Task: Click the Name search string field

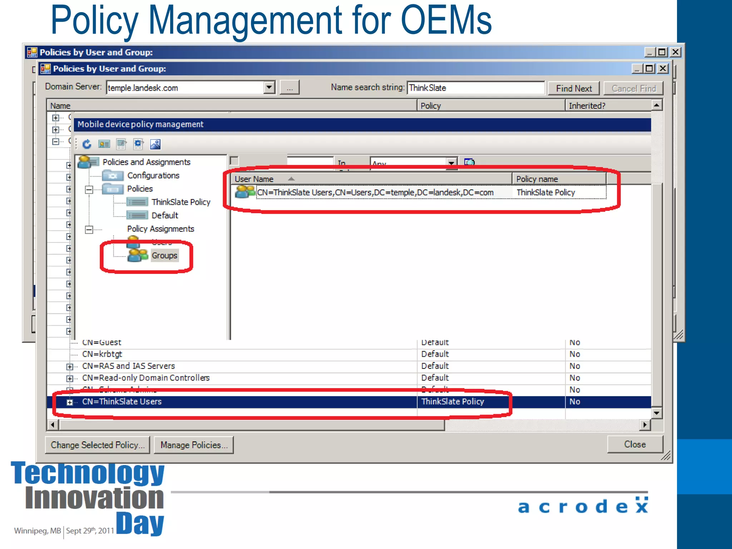Action: coord(475,88)
